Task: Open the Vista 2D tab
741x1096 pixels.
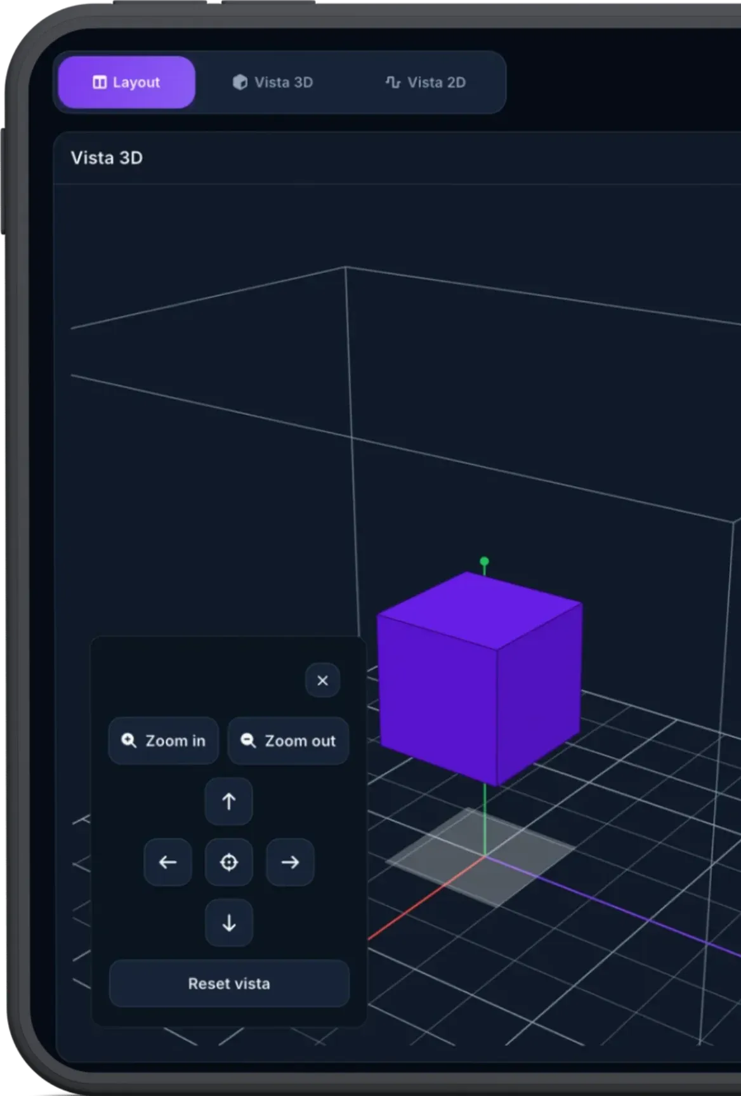Action: pyautogui.click(x=426, y=83)
